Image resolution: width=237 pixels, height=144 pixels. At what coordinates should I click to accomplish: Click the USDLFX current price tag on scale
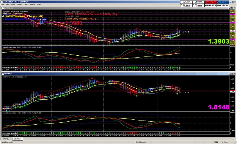pyautogui.click(x=232, y=92)
